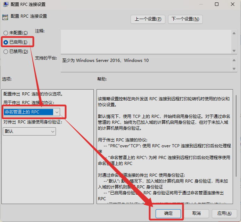
Task: Click the down arrow in the 支持的平台 box
Action: click(234, 69)
